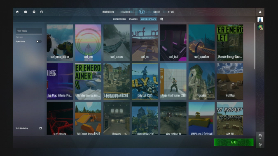Image resolution: width=278 pixels, height=156 pixels.
Task: Select the 1V1 Forest Arena [CS2] map
Action: [x=88, y=118]
